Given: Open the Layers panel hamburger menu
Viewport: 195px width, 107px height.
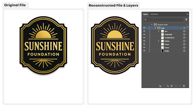Looking at the screenshot, I should pyautogui.click(x=187, y=14).
